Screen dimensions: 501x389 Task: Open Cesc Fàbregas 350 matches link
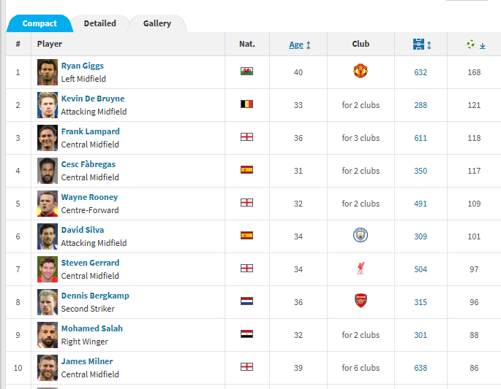(421, 171)
